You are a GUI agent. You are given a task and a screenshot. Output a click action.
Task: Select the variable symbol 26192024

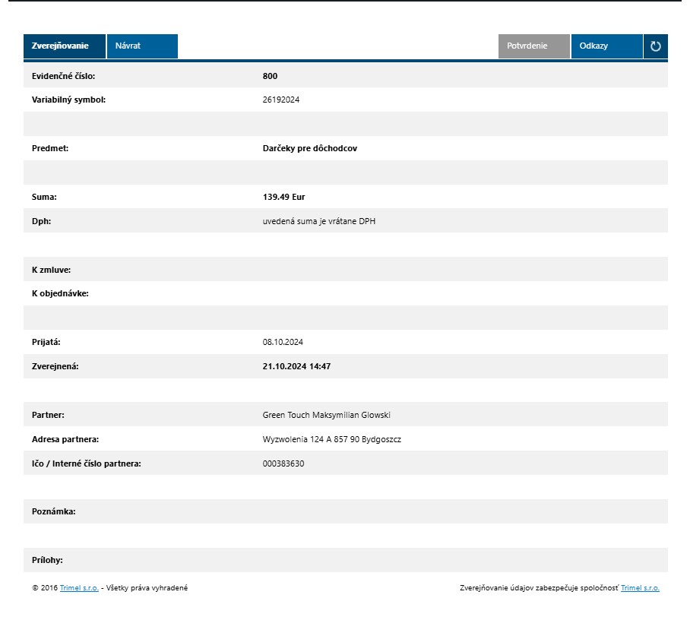click(x=281, y=100)
